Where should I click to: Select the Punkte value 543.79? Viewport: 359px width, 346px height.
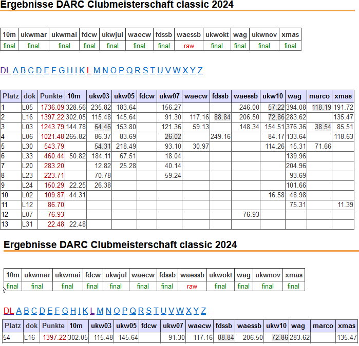54,146
